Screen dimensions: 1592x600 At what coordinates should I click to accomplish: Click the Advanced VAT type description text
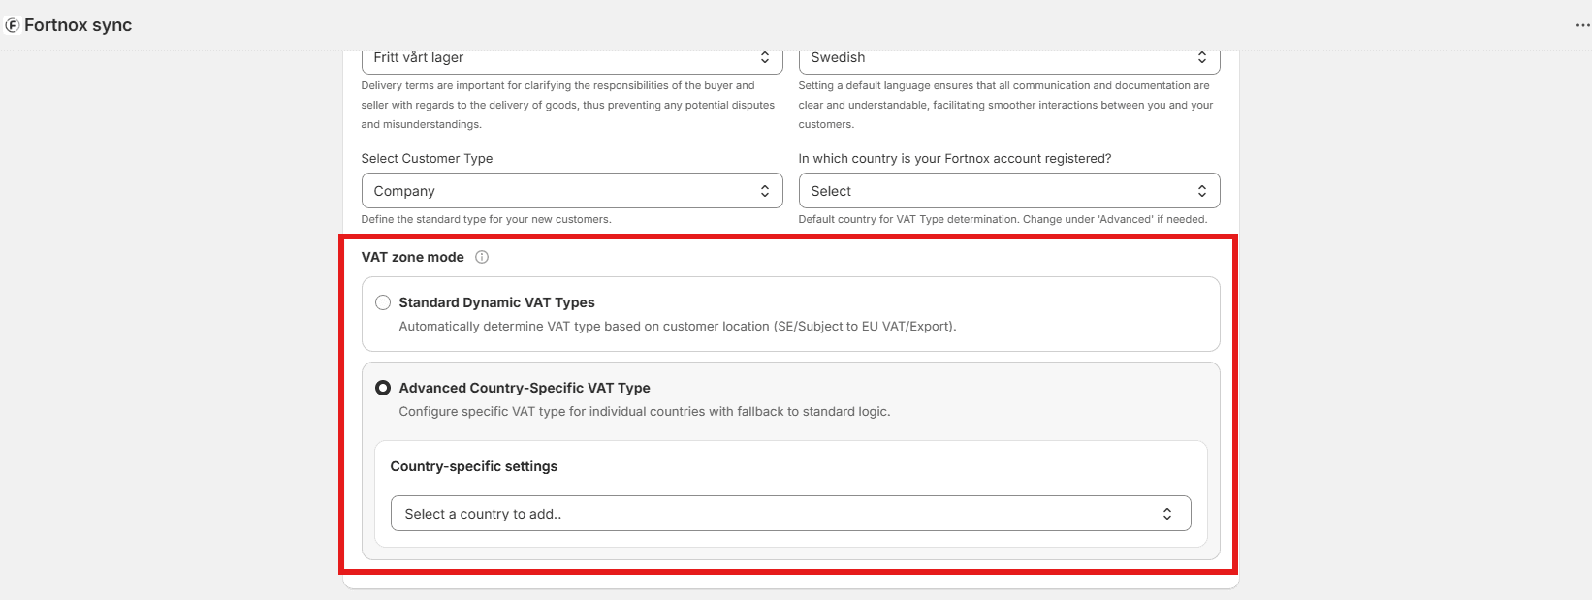(x=644, y=411)
